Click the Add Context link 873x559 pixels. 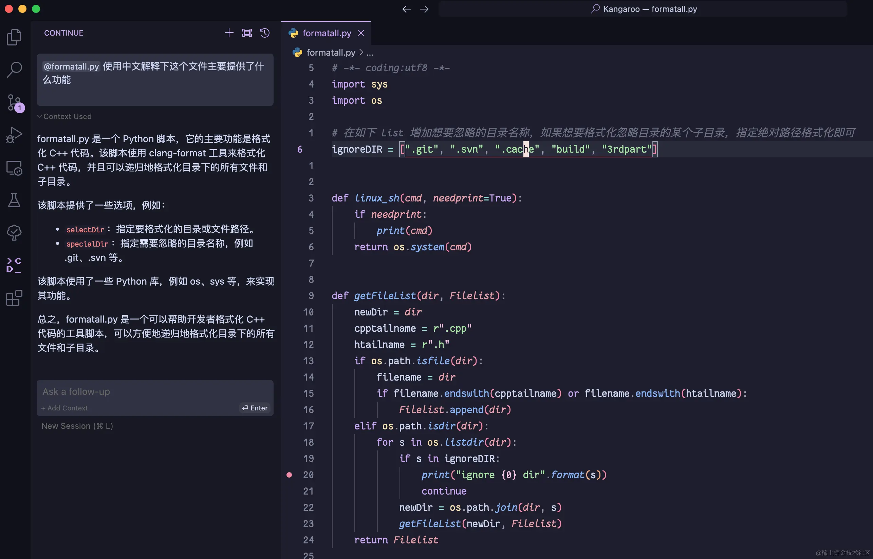[64, 408]
